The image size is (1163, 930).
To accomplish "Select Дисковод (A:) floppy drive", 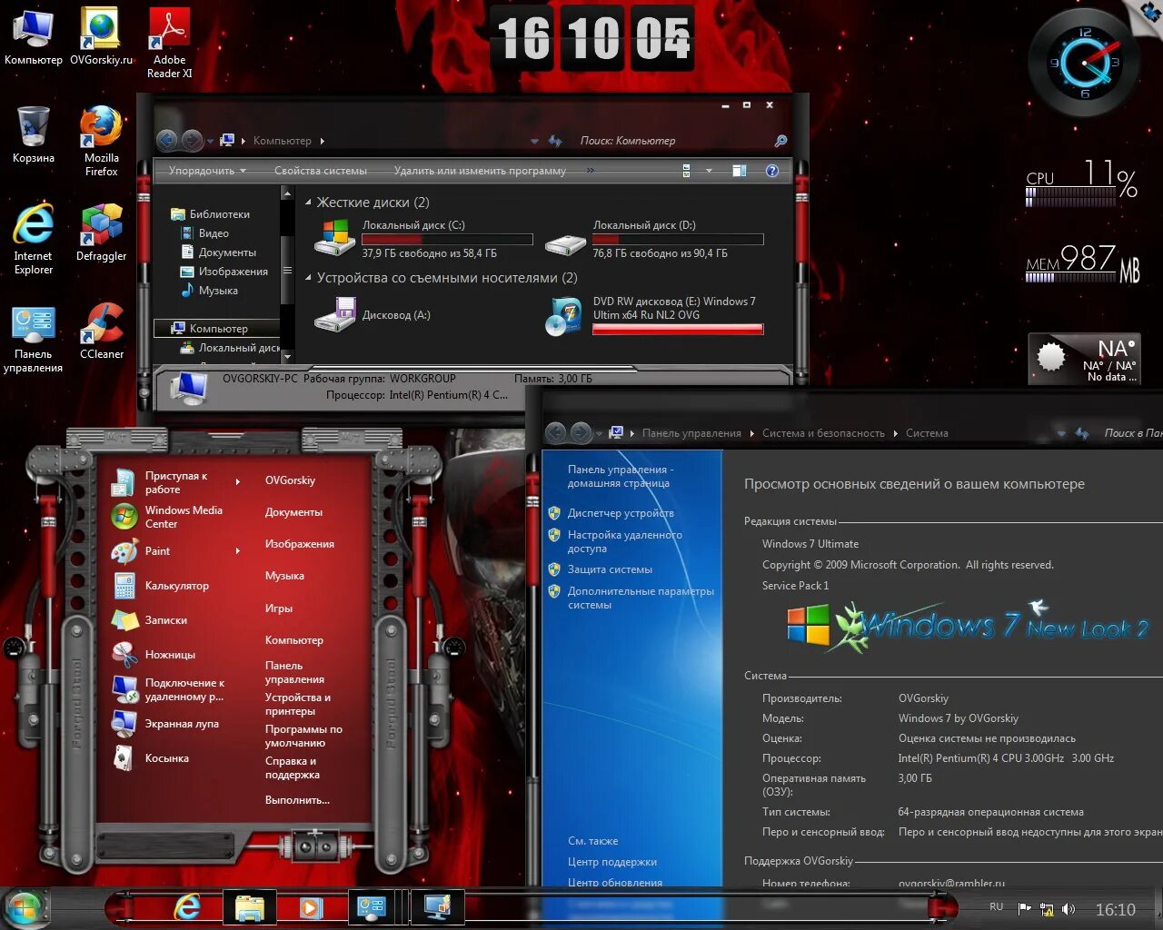I will [x=373, y=315].
